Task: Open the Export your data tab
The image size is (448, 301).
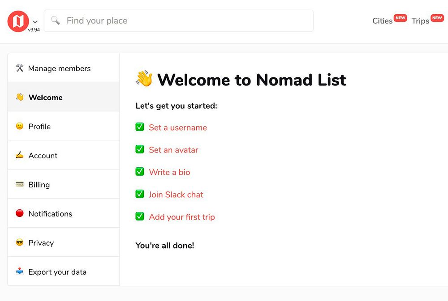Action: tap(57, 272)
